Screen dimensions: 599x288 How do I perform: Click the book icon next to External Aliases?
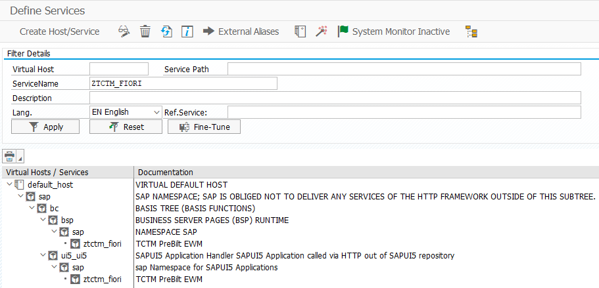click(300, 31)
